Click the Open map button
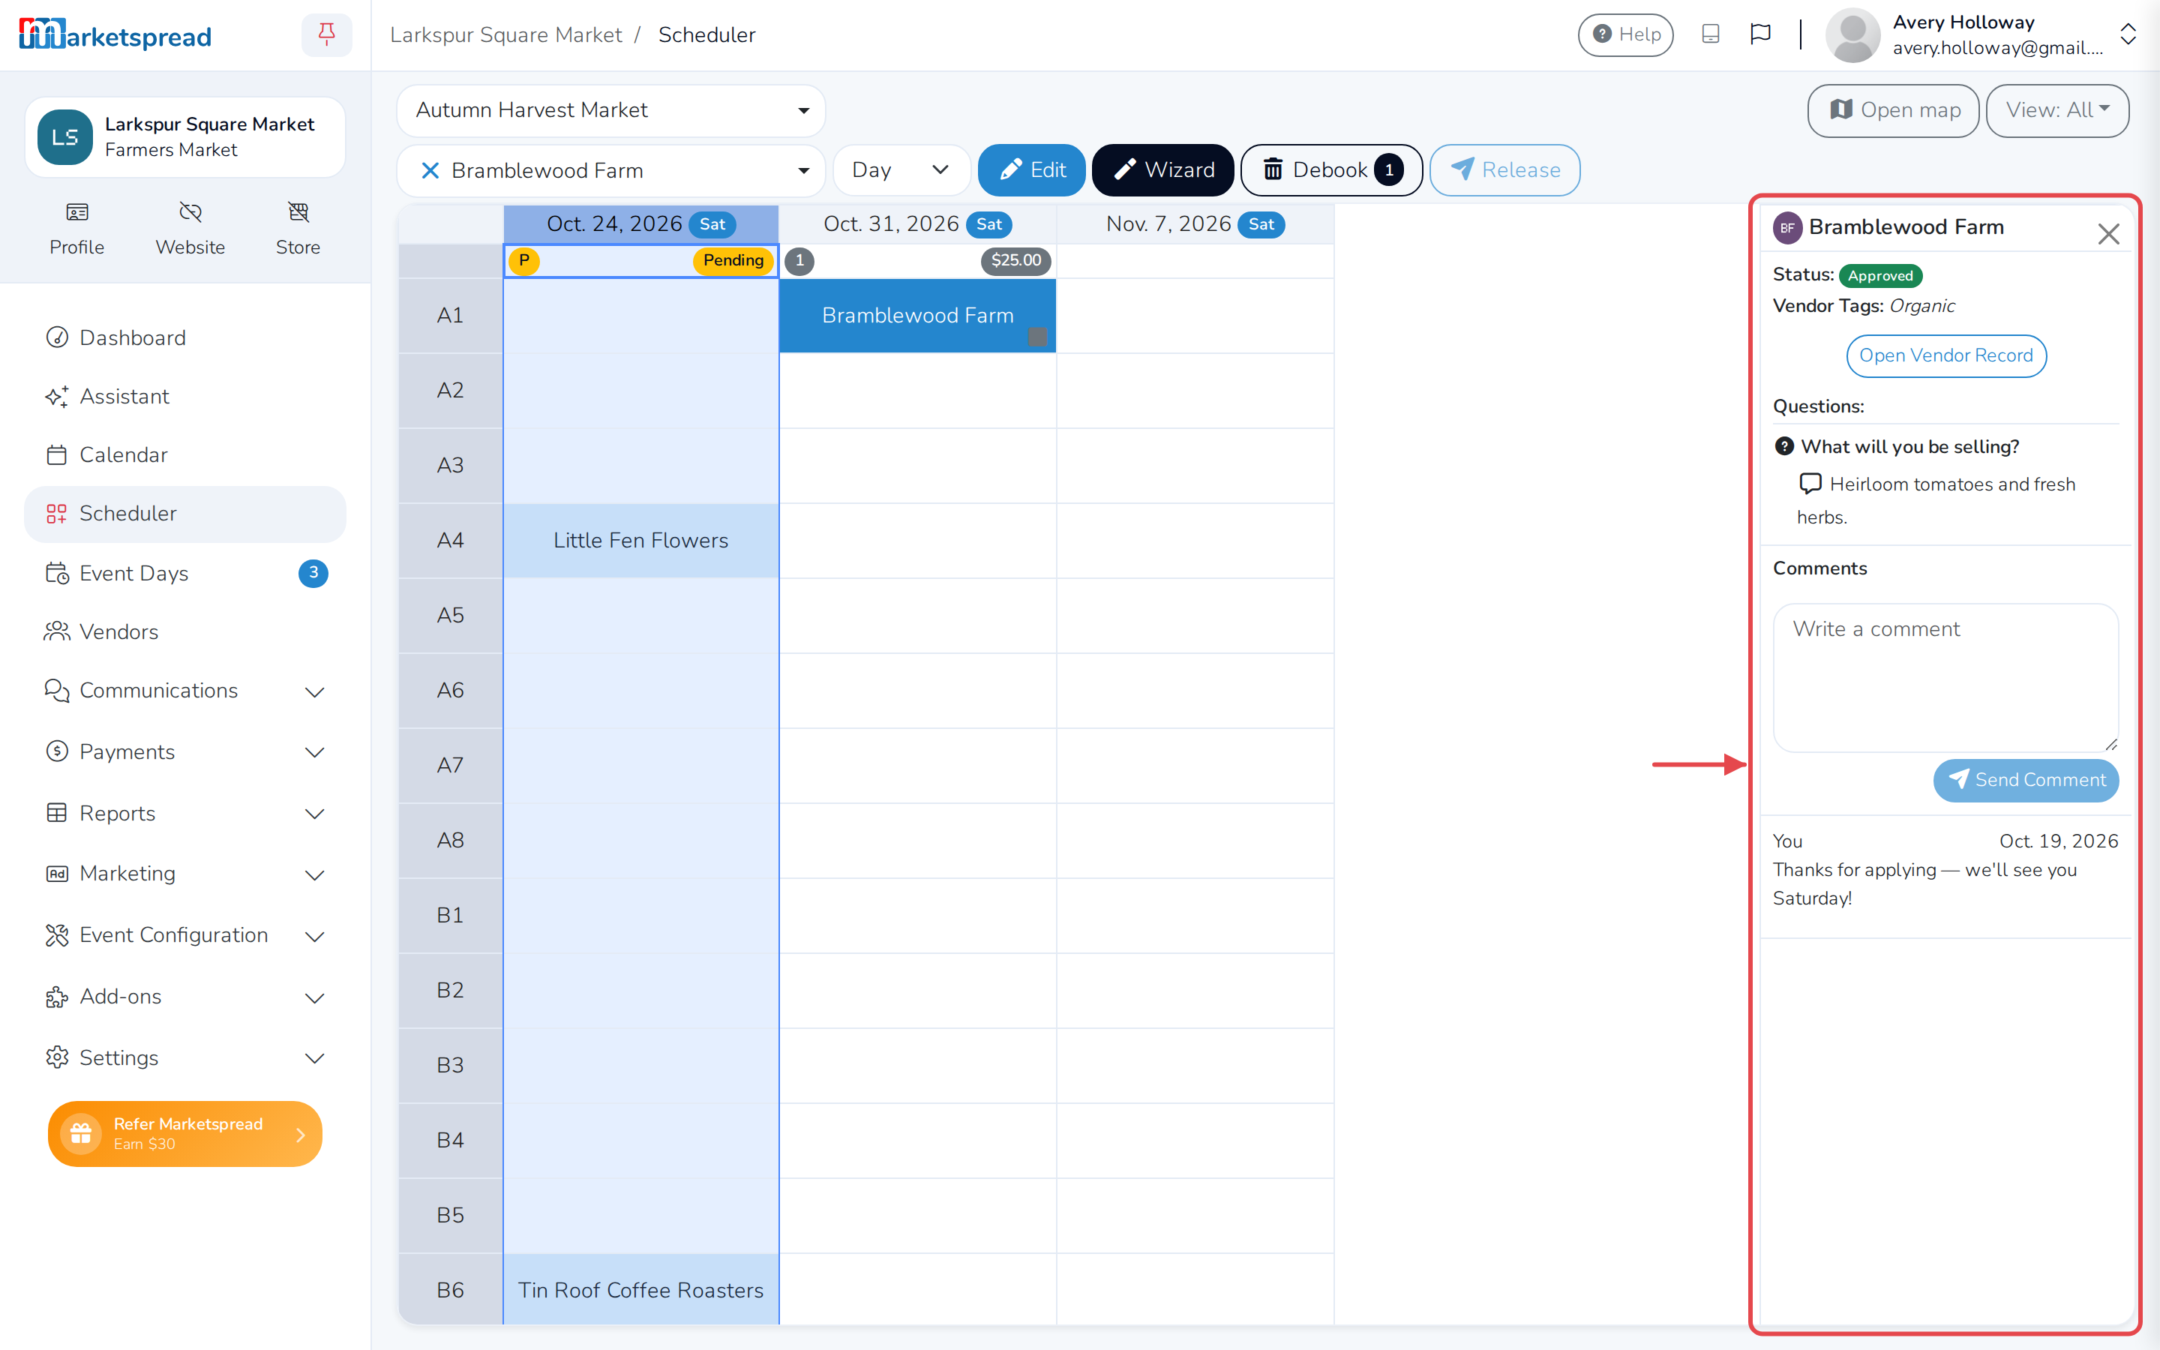2160x1350 pixels. tap(1894, 111)
